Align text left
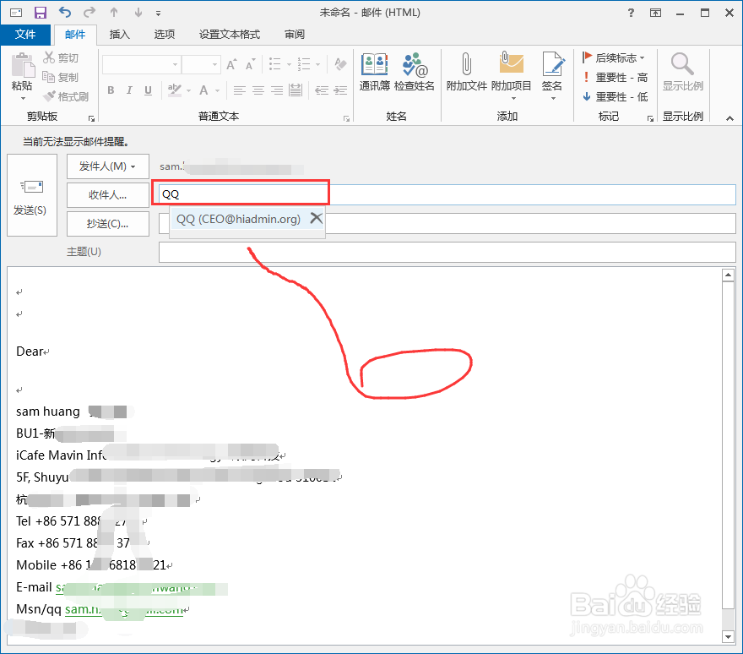 [x=239, y=90]
